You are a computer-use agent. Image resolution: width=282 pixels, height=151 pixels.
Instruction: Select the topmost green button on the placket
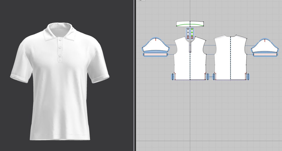[x=192, y=29]
